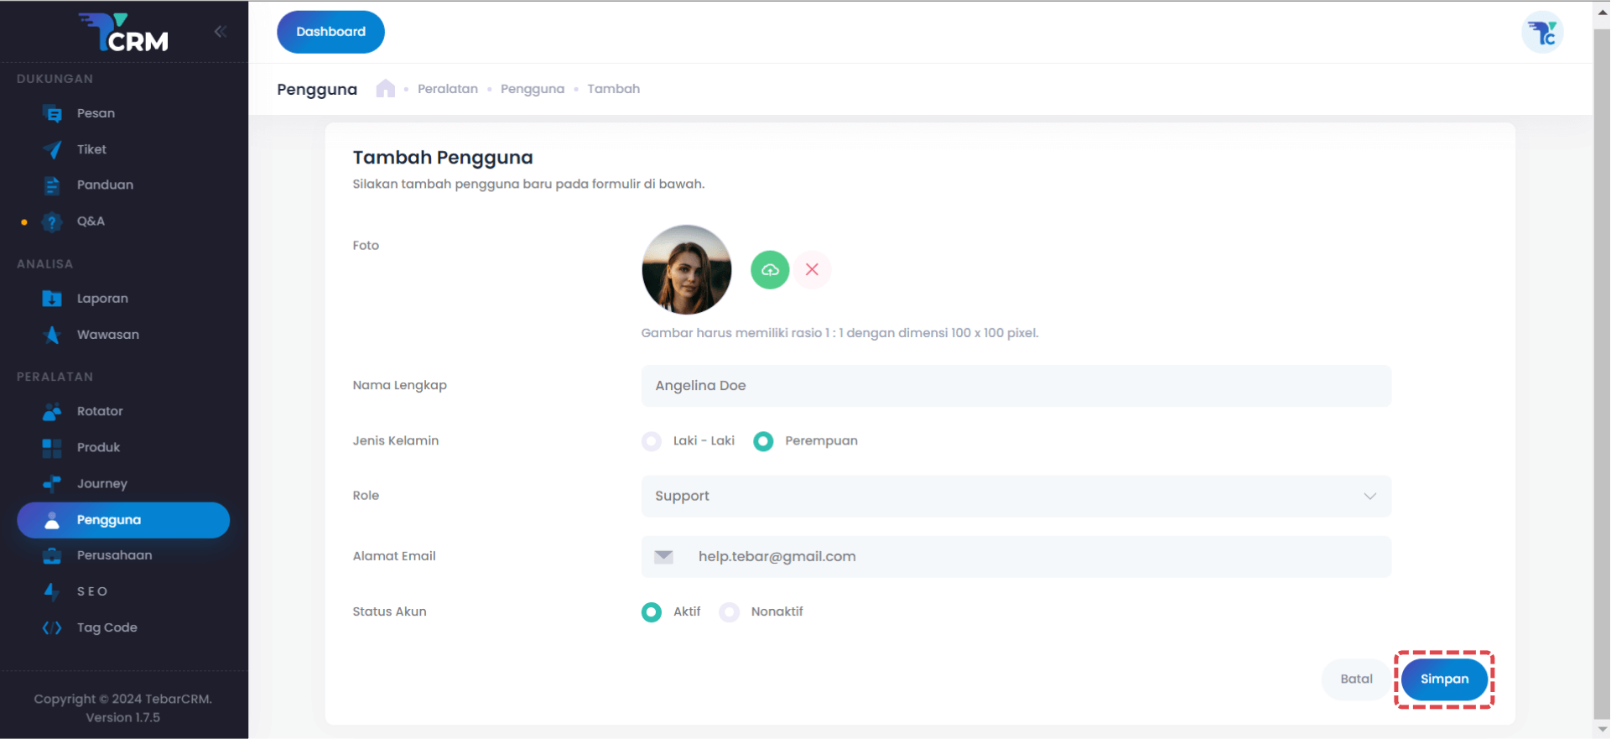Click the Simpan button
The height and width of the screenshot is (739, 1611).
point(1444,679)
